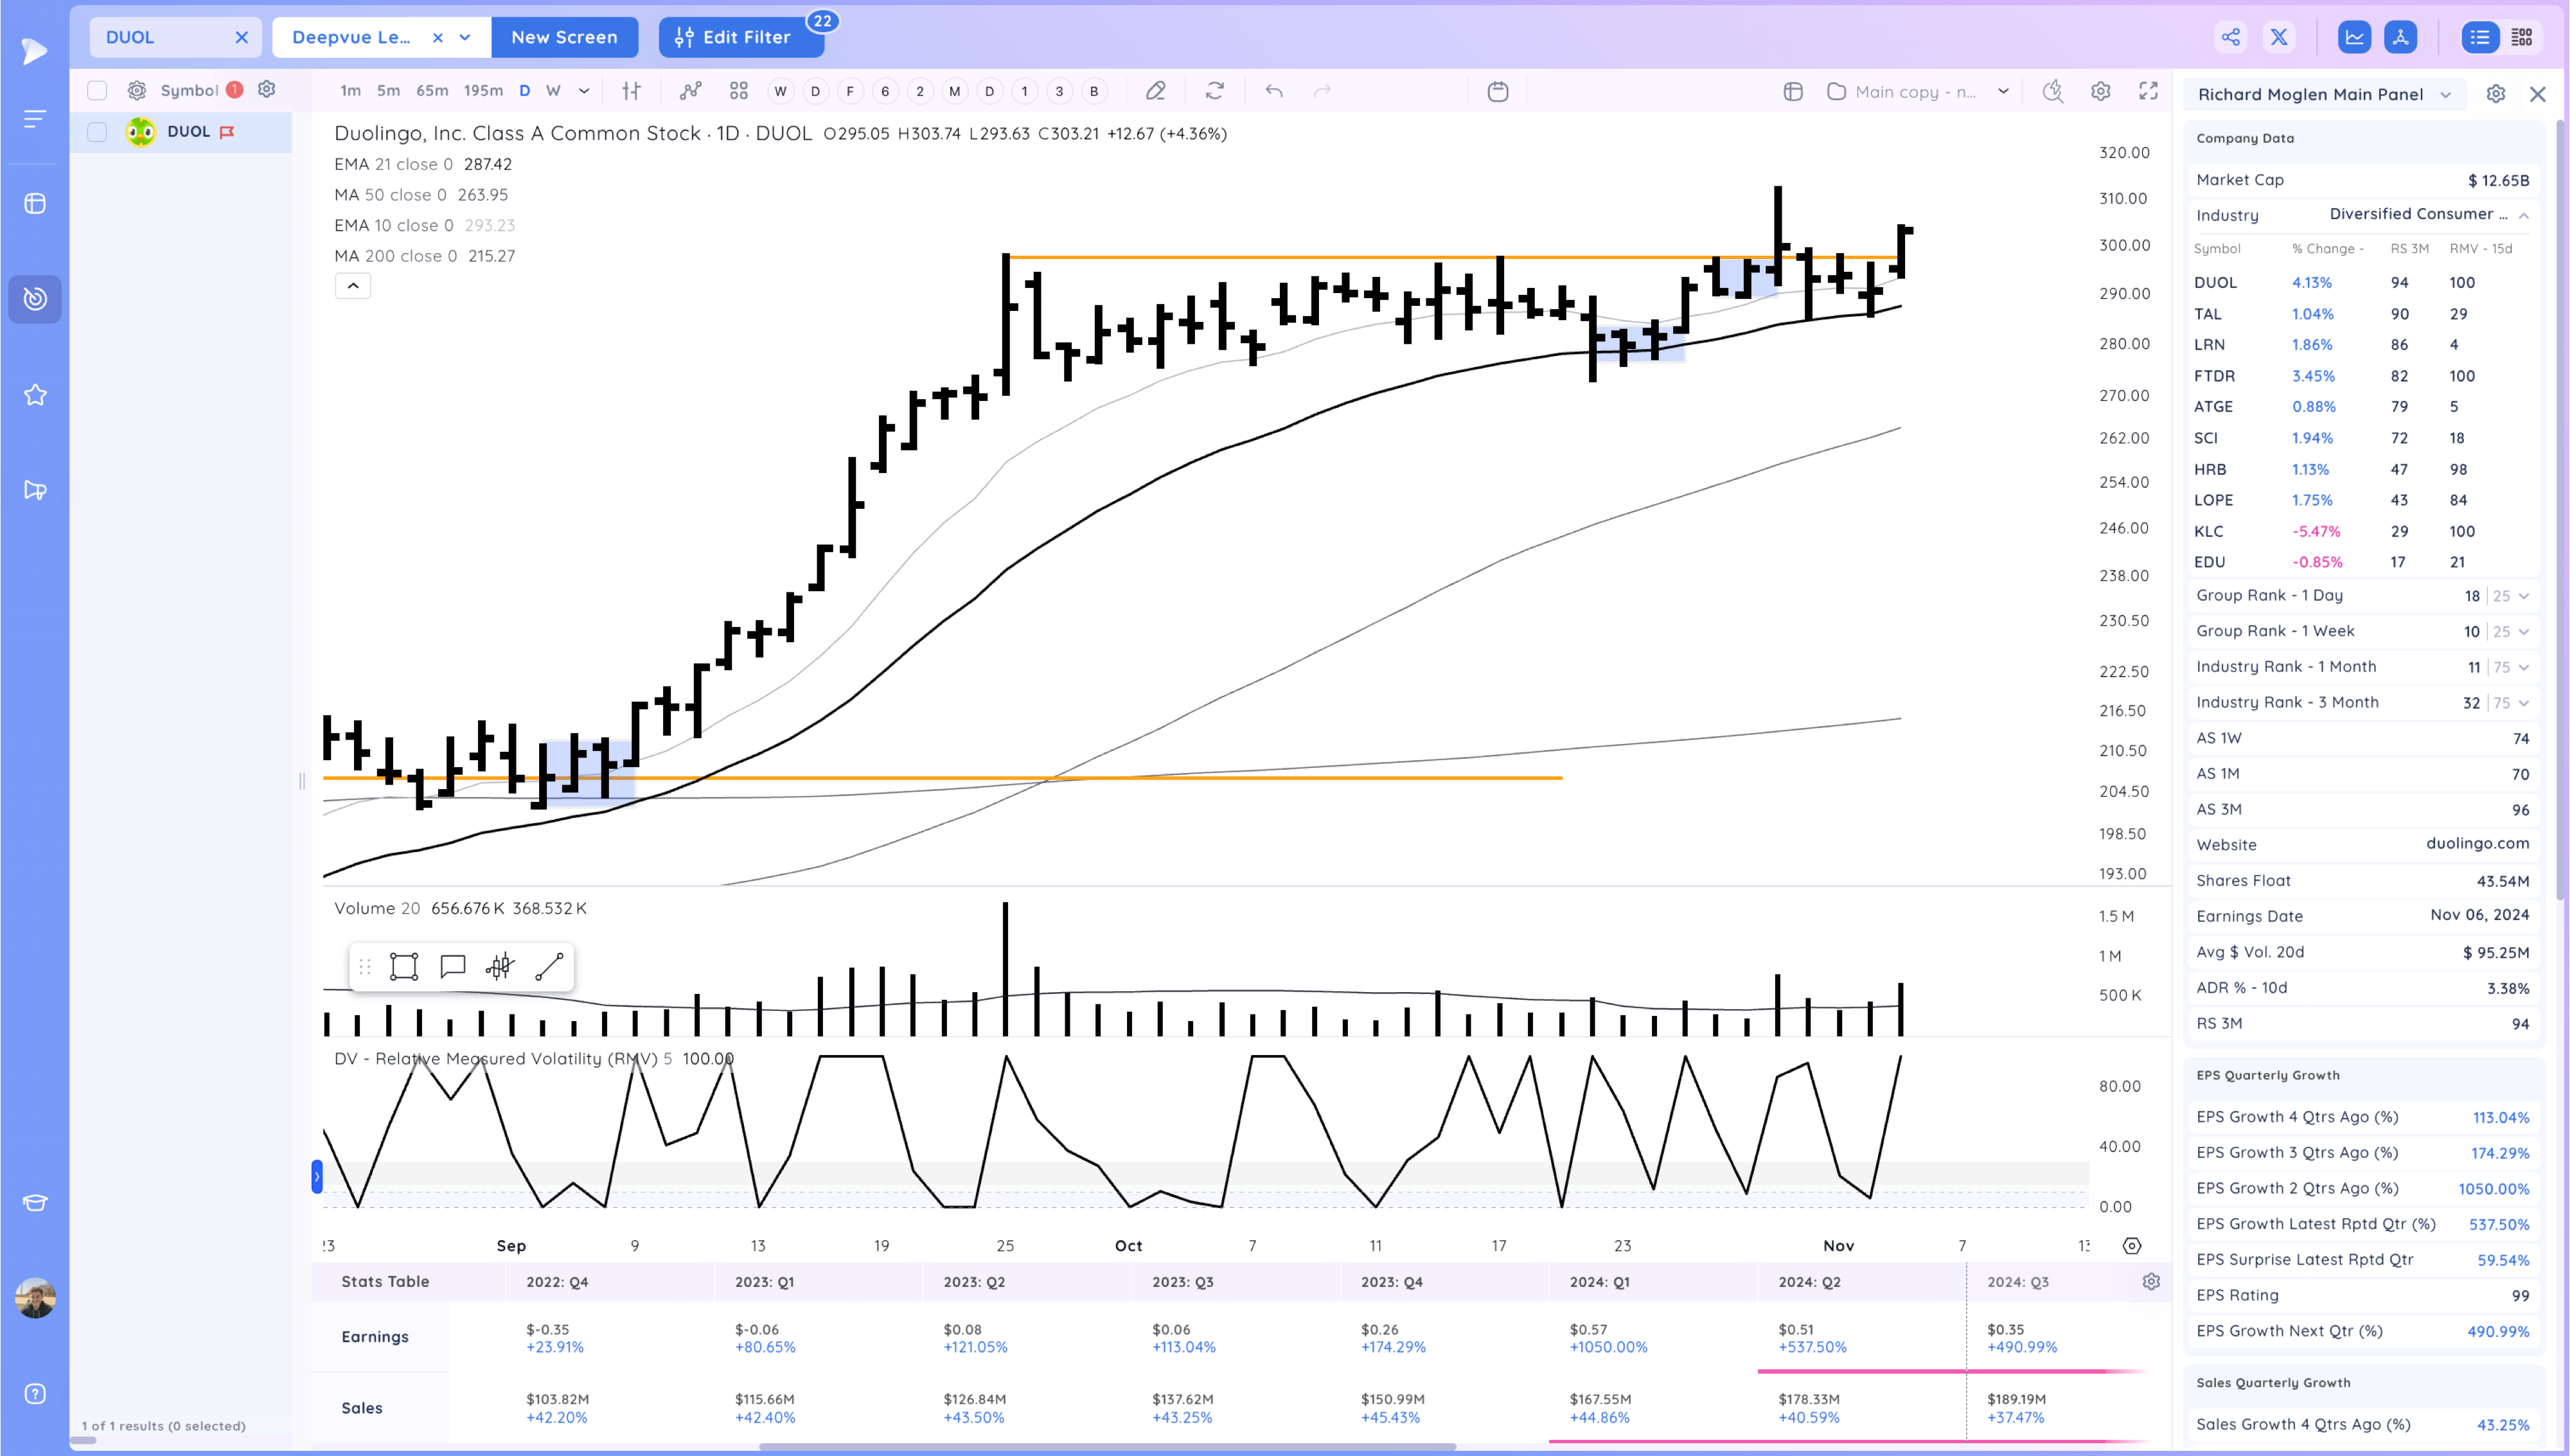The height and width of the screenshot is (1456, 2570).
Task: Click the star favorites sidebar icon
Action: [35, 395]
